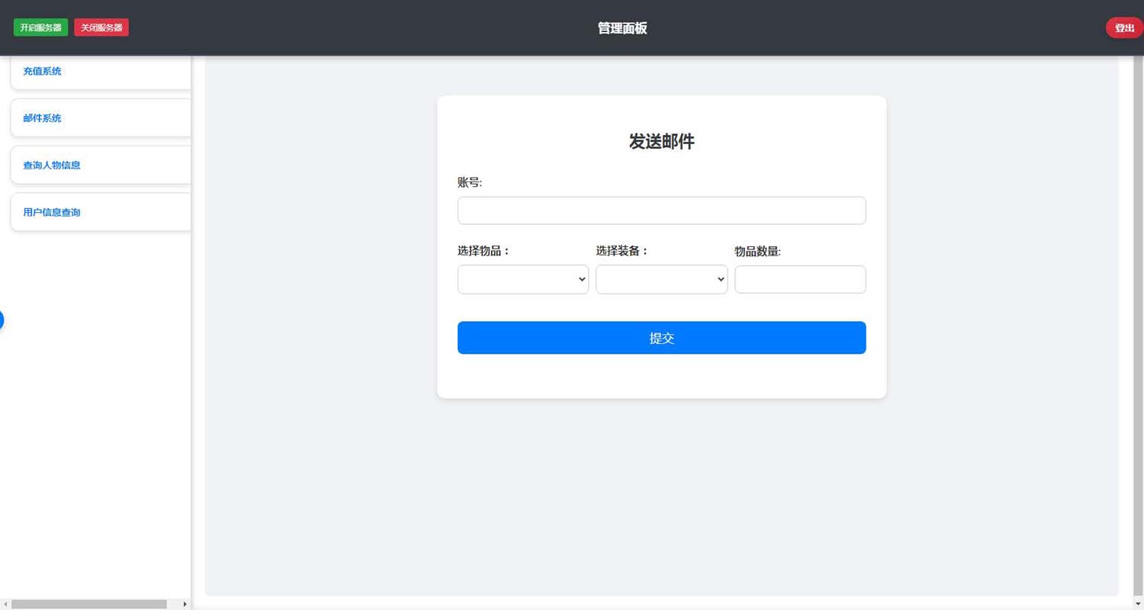Log out using the 登出 button
The width and height of the screenshot is (1144, 610).
click(x=1123, y=28)
